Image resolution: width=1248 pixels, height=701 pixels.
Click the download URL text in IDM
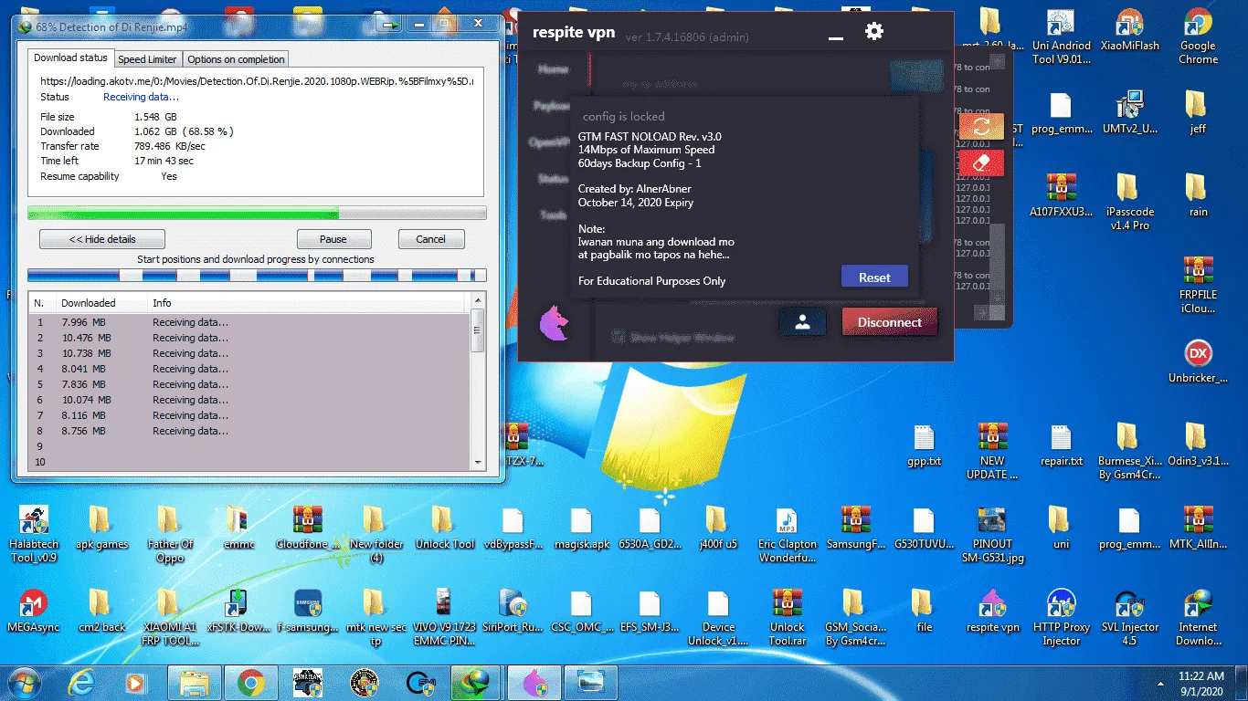257,81
